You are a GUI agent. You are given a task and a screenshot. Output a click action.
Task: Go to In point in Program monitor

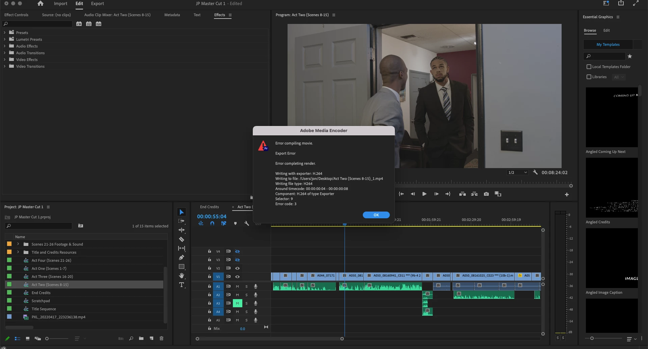tap(401, 194)
